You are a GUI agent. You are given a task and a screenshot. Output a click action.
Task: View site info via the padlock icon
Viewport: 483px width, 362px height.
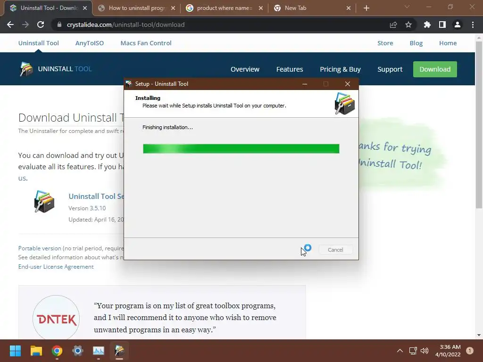point(59,25)
